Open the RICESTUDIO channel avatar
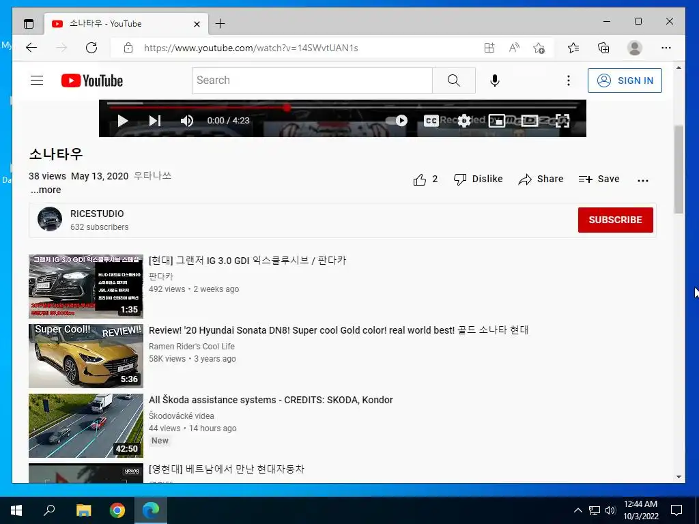 (x=49, y=219)
